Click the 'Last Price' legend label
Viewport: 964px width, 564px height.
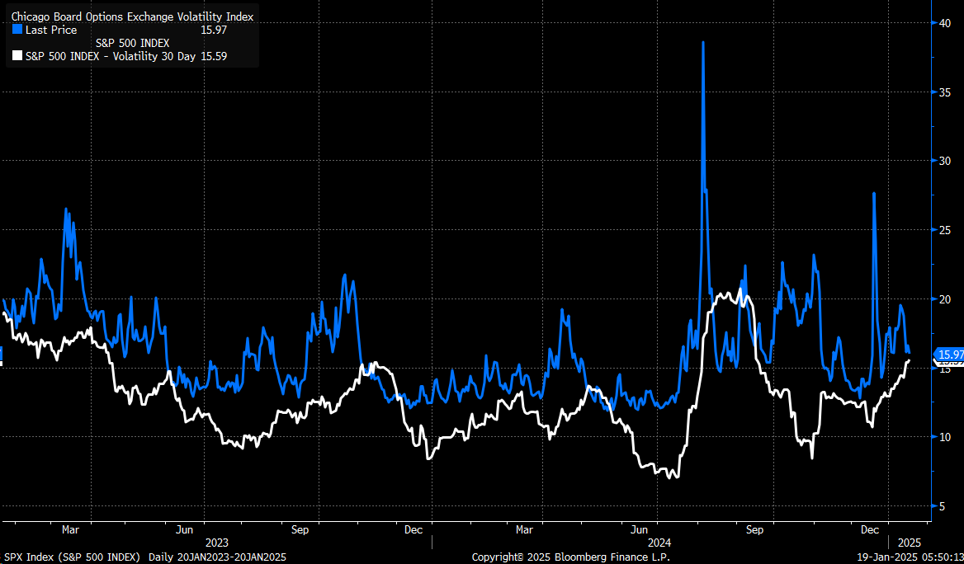(51, 30)
